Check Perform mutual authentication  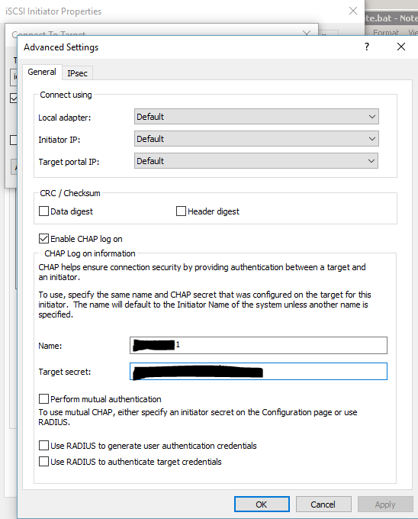pyautogui.click(x=43, y=399)
